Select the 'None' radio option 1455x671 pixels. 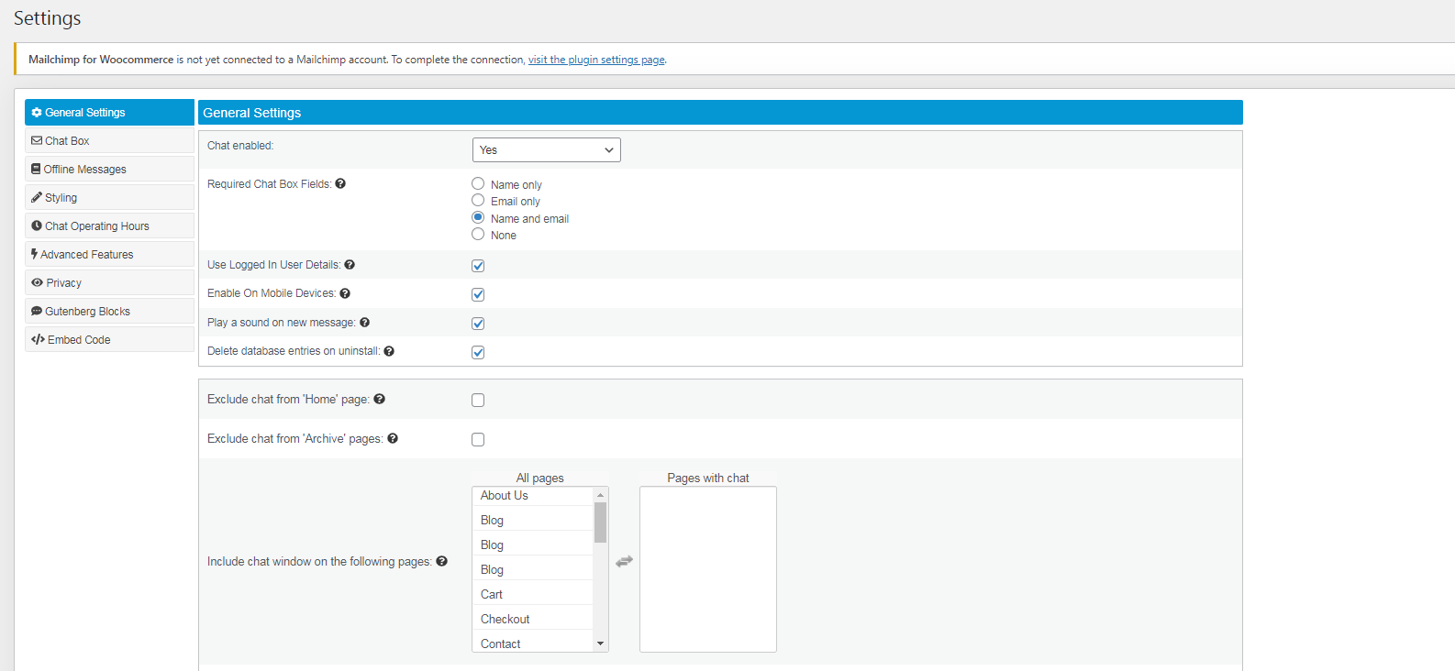click(x=478, y=235)
